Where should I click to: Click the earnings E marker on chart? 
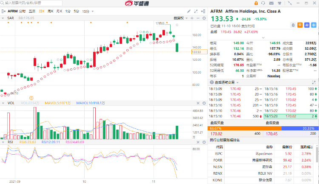click(31, 98)
